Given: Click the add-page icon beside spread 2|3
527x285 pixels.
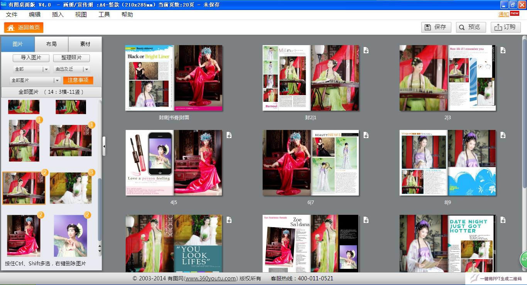Looking at the screenshot, I should tap(503, 50).
